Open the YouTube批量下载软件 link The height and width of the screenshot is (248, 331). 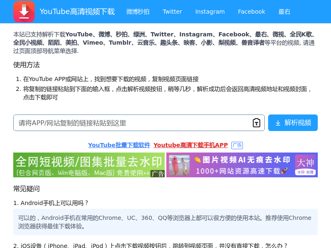pos(119,145)
